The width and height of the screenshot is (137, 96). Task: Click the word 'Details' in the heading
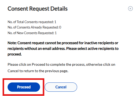point(59,9)
